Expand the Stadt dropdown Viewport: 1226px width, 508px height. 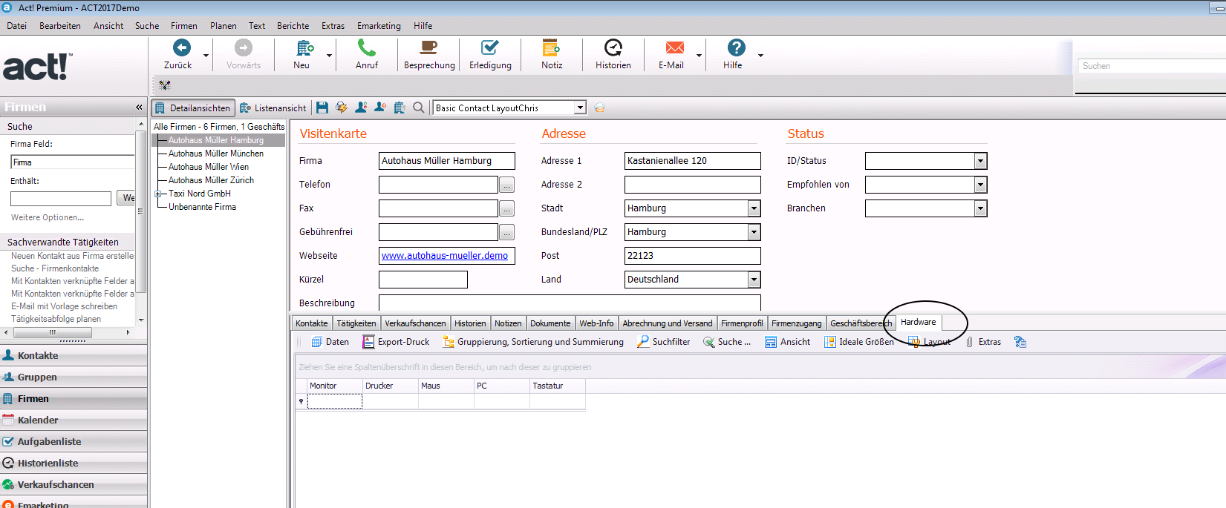(x=754, y=208)
